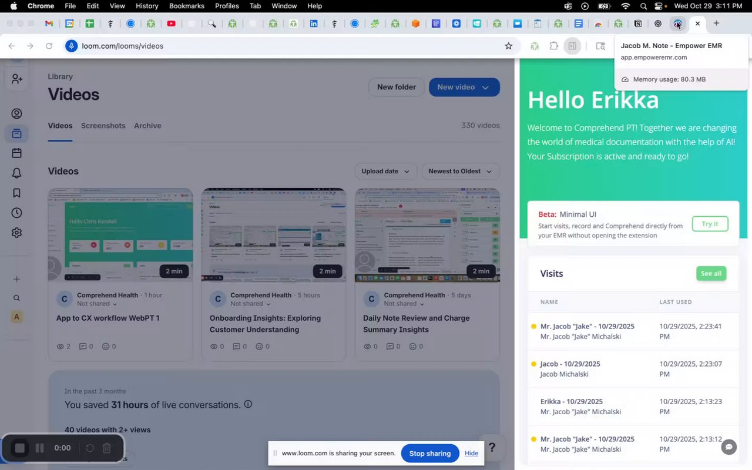
Task: Click the Loom recorder stop square
Action: point(19,448)
